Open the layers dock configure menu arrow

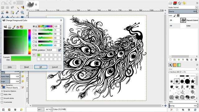(197, 3)
